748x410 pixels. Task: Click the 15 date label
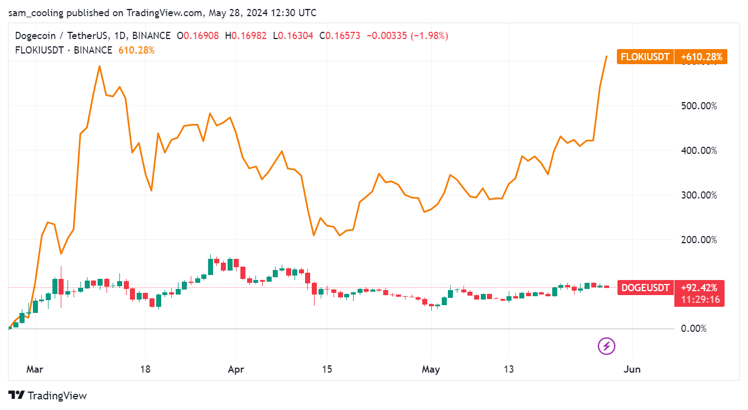[327, 369]
